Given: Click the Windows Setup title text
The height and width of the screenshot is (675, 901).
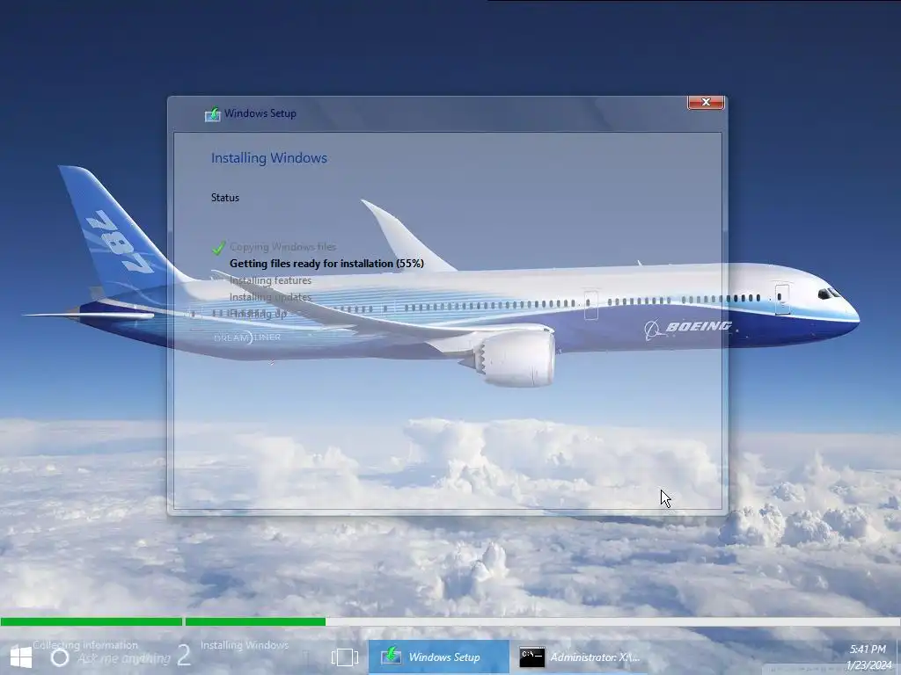Looking at the screenshot, I should click(x=260, y=113).
